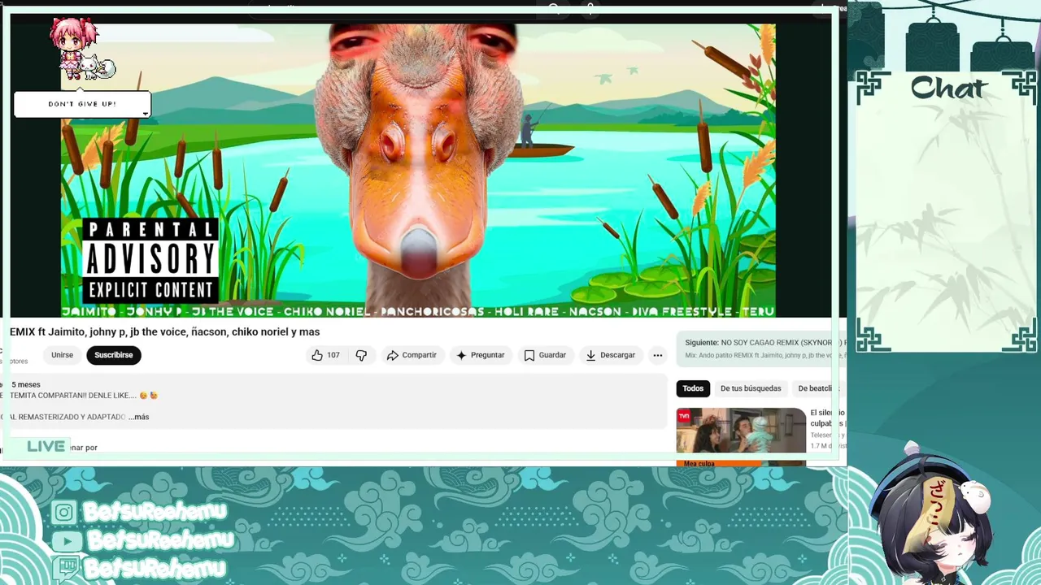Click the Twitch icon in overlay
The height and width of the screenshot is (585, 1041).
pos(67,567)
